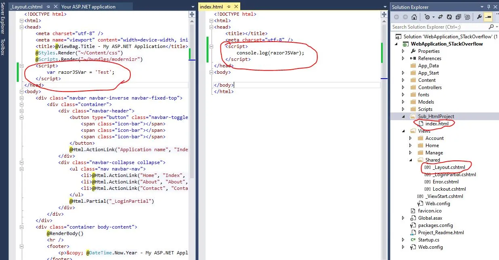Click the split-view handle atop index.html editor

(384, 14)
